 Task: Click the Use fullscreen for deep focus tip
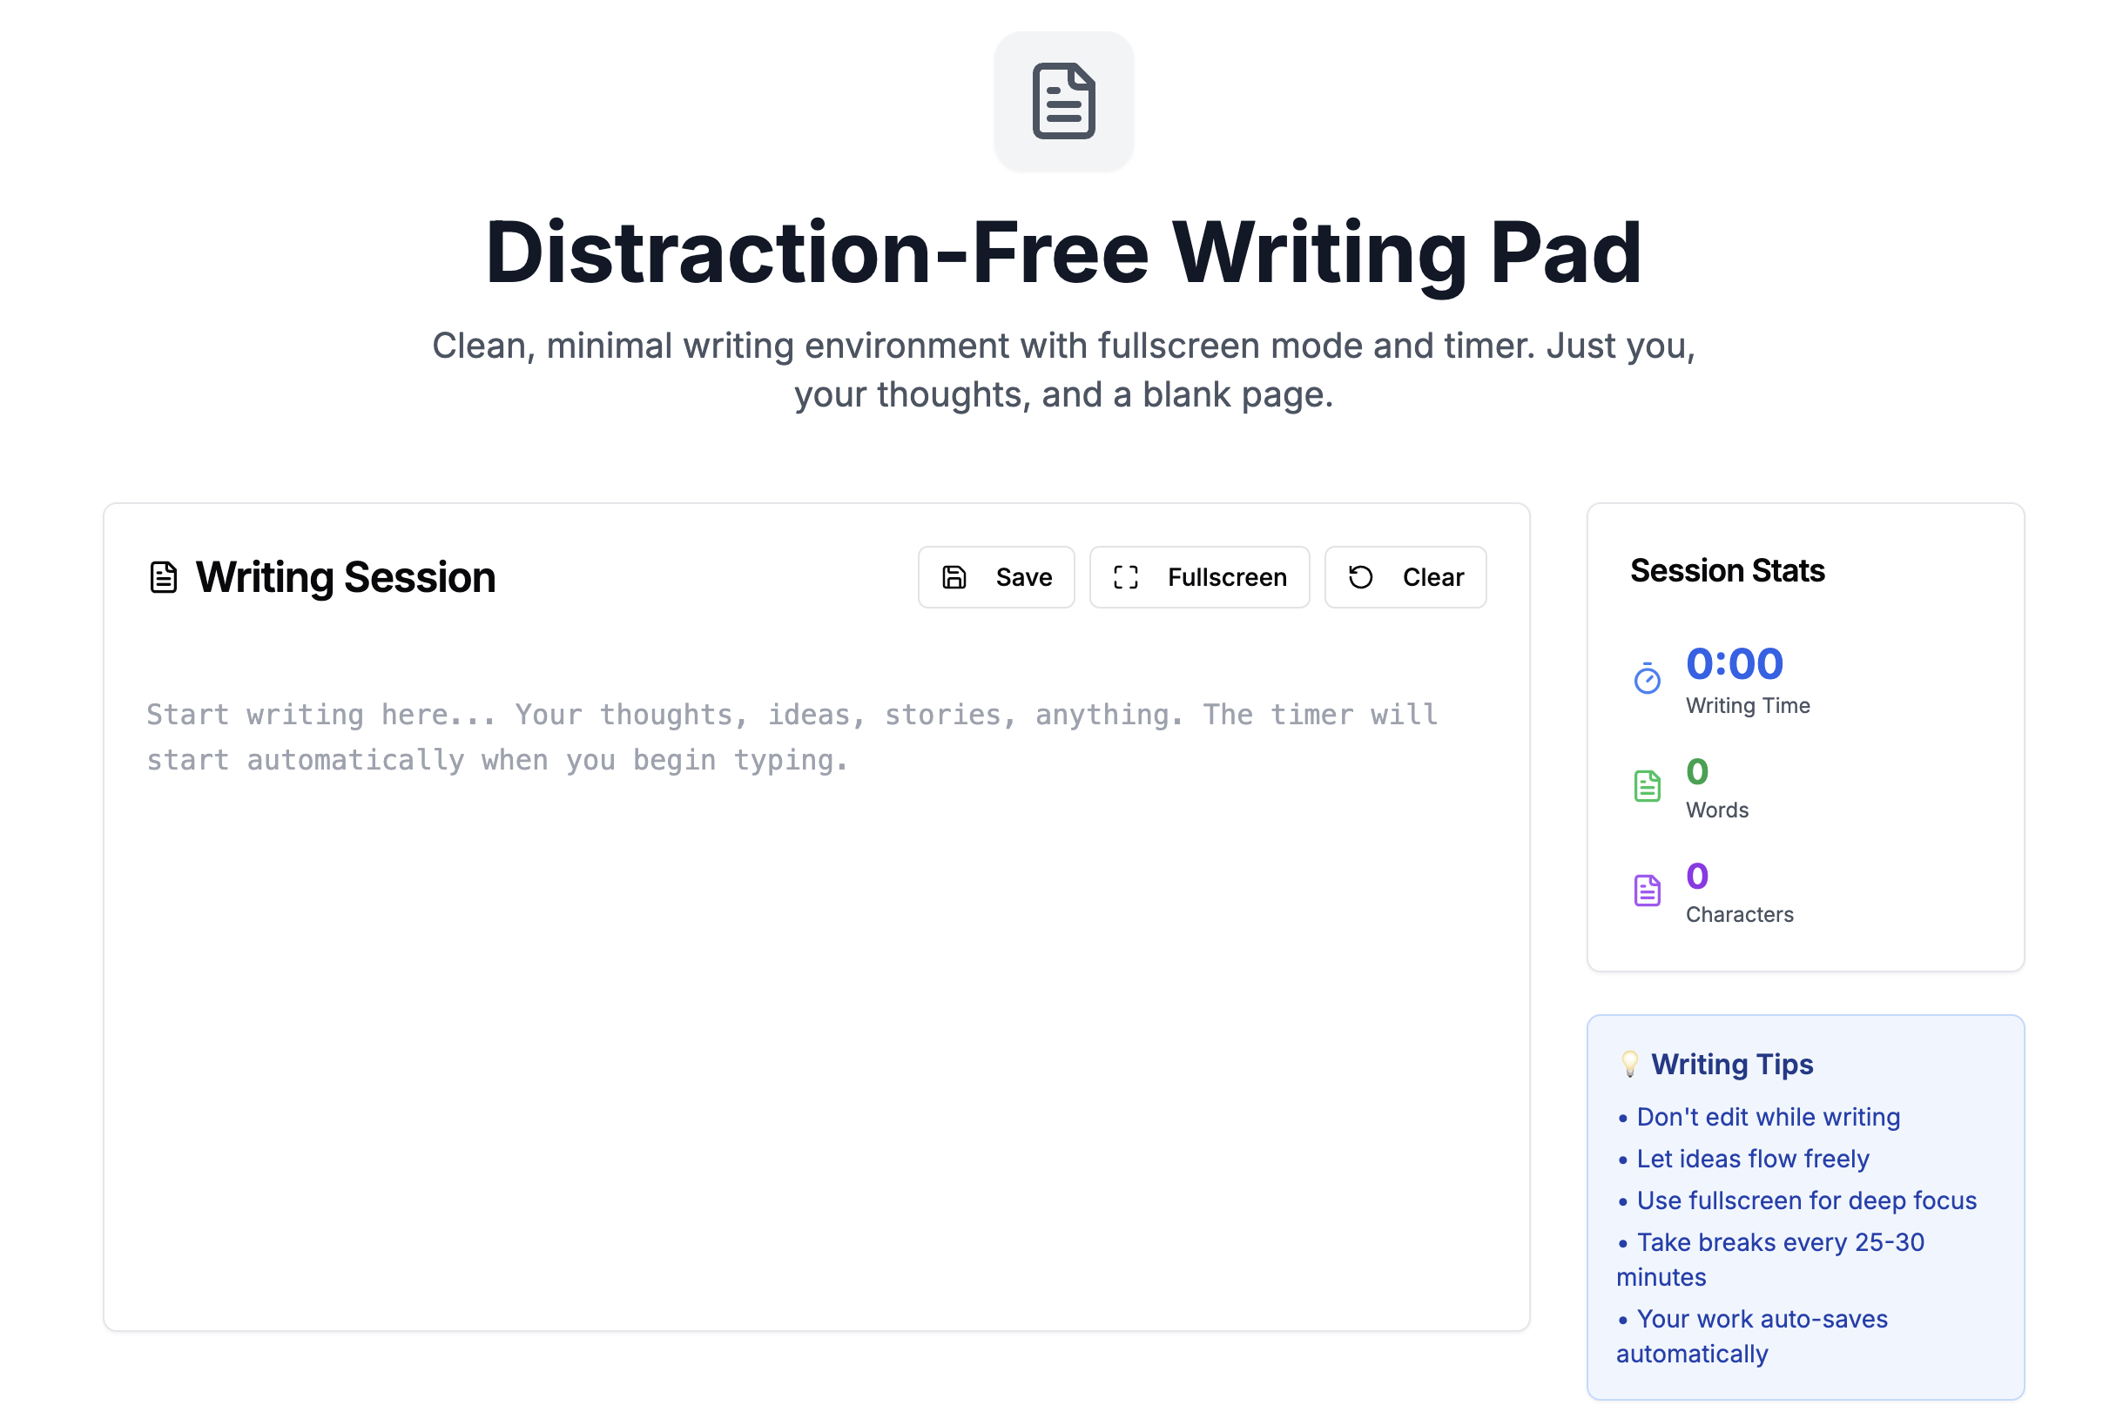click(1805, 1200)
